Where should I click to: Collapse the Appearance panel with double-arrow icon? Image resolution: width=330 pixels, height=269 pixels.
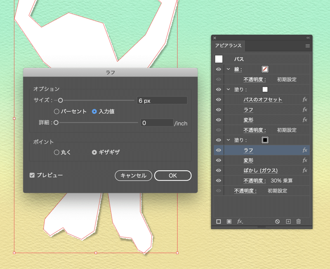(308, 37)
